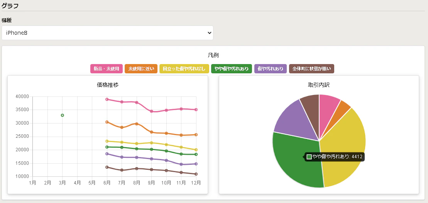Click the やや傷や汚れあり: 4412 tooltip
This screenshot has height=203, width=428.
click(x=335, y=157)
